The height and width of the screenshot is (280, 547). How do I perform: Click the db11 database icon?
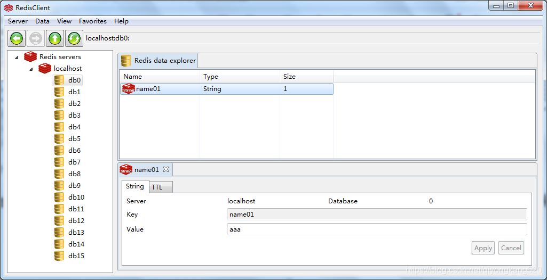click(x=59, y=209)
